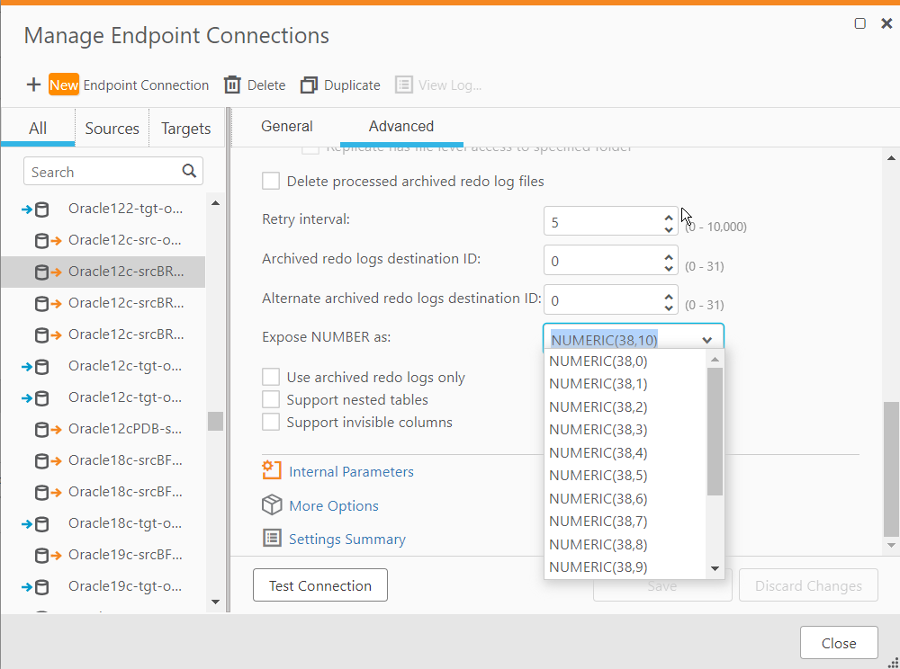
Task: Enable Delete processed archived redo log files
Action: tap(271, 181)
